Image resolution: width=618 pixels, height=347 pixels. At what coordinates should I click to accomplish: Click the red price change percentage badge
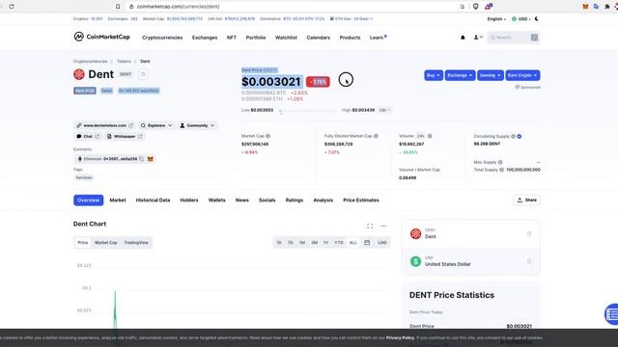tap(318, 82)
